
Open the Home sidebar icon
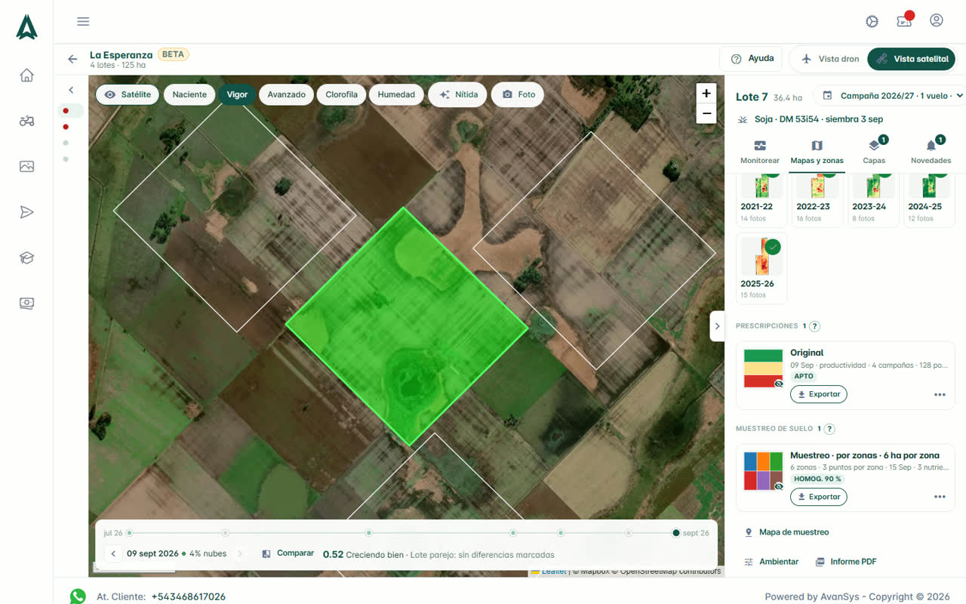pyautogui.click(x=27, y=75)
